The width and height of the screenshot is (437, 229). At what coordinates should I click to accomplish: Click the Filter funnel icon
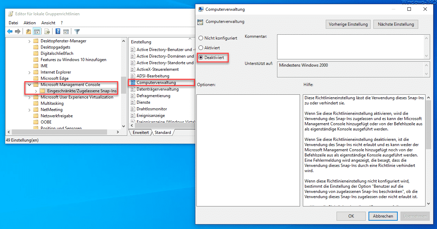77,32
